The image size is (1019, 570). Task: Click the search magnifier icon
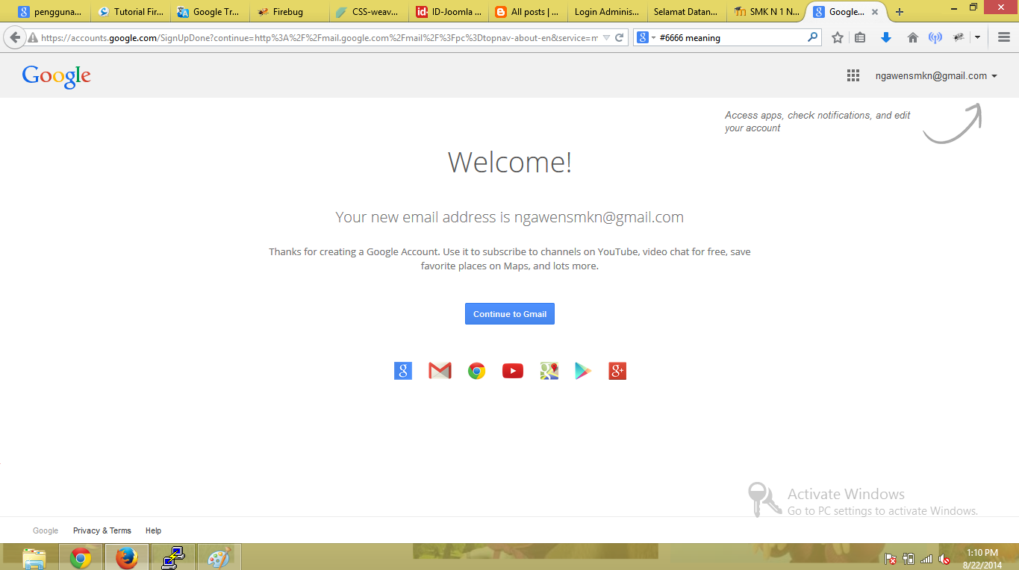click(x=813, y=37)
